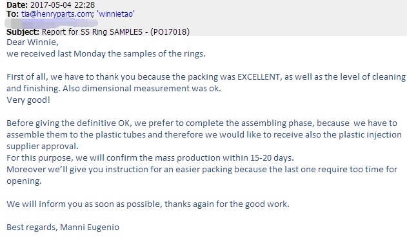Click the "we received last Monday" sentence
407x241 pixels.
click(x=106, y=54)
